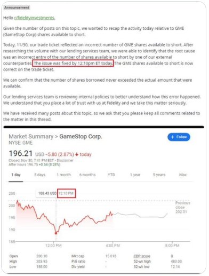This screenshot has height=276, width=209.
Task: Click the plus icon in Follow button
Action: point(172,137)
